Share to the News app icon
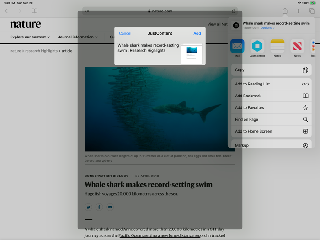The width and height of the screenshot is (320, 240). pos(297,46)
